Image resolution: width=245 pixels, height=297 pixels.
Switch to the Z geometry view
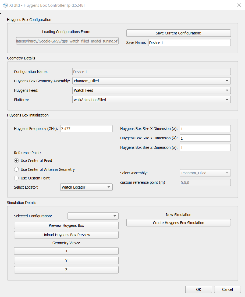66,270
